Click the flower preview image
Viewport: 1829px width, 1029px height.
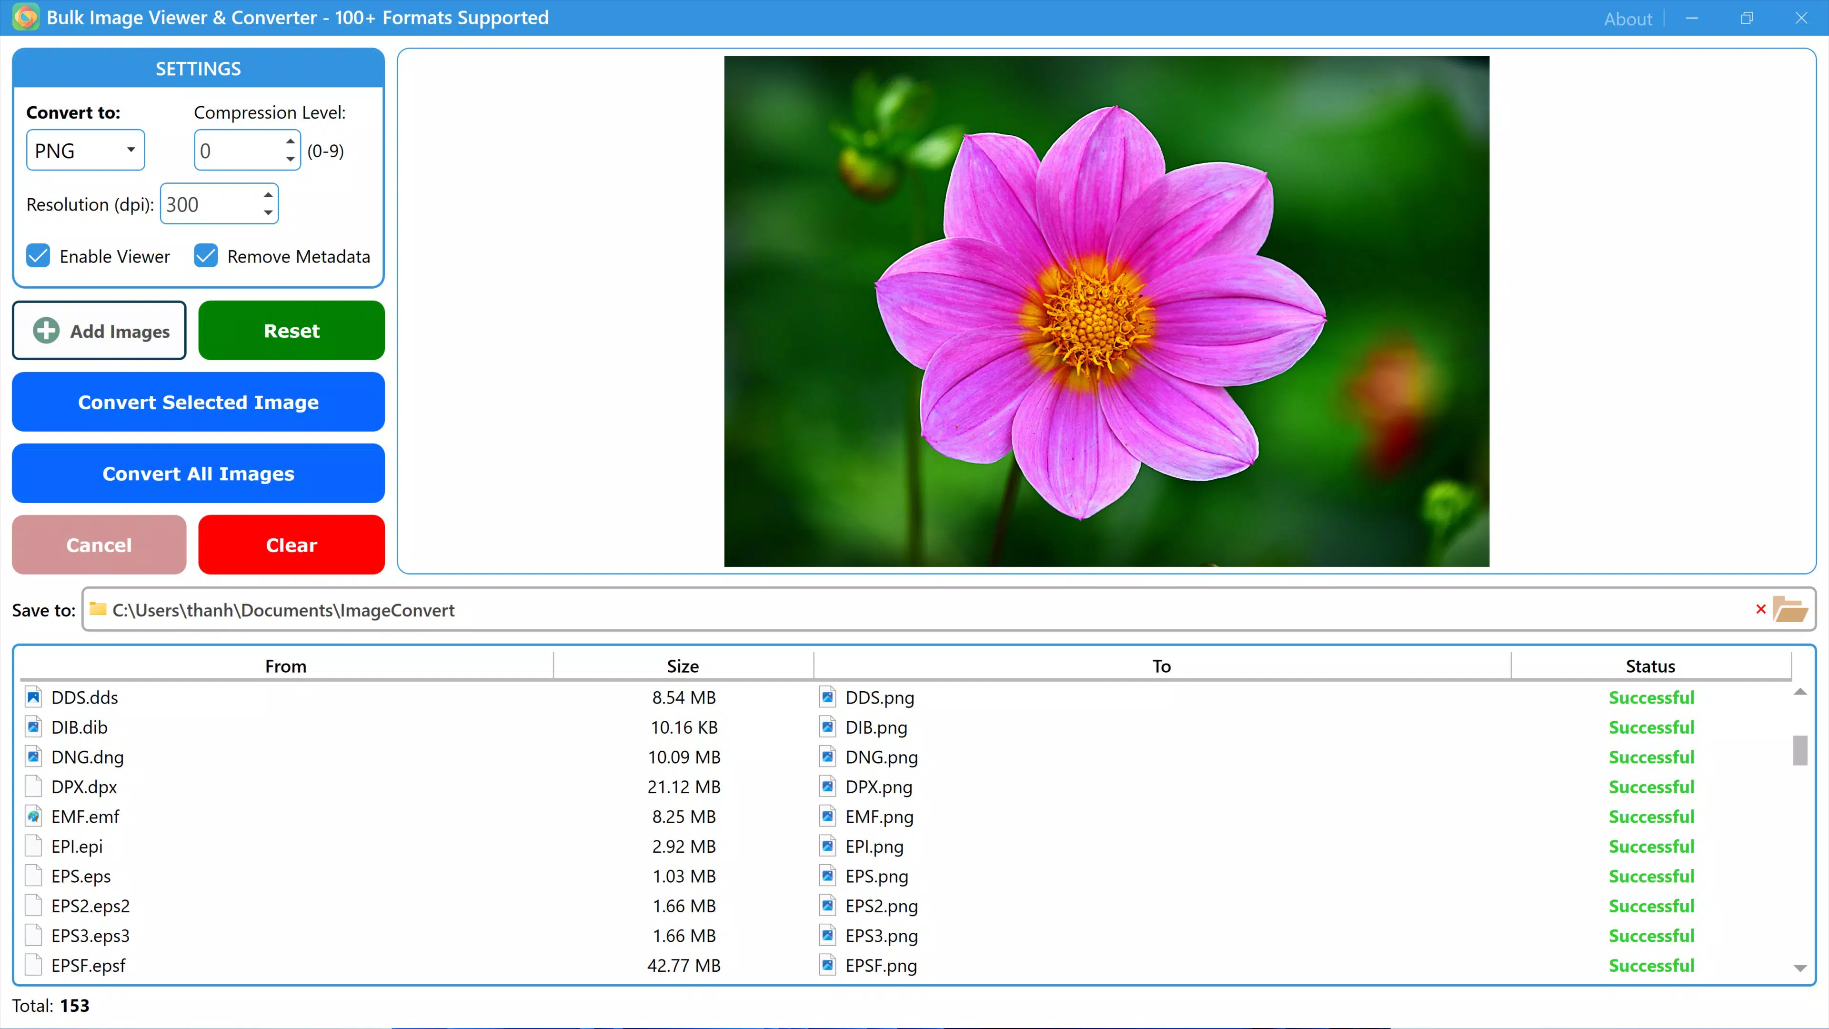pos(1106,311)
